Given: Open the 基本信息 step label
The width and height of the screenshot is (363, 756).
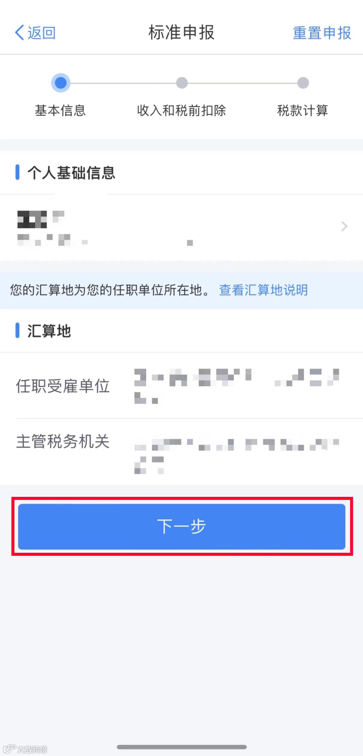Looking at the screenshot, I should click(61, 110).
